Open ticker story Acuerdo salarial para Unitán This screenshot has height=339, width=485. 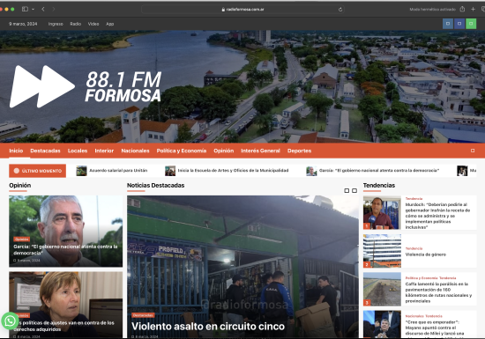pos(118,171)
